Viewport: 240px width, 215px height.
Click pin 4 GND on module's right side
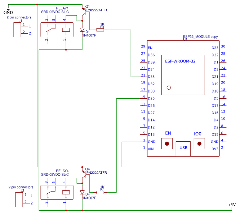[x=223, y=142]
